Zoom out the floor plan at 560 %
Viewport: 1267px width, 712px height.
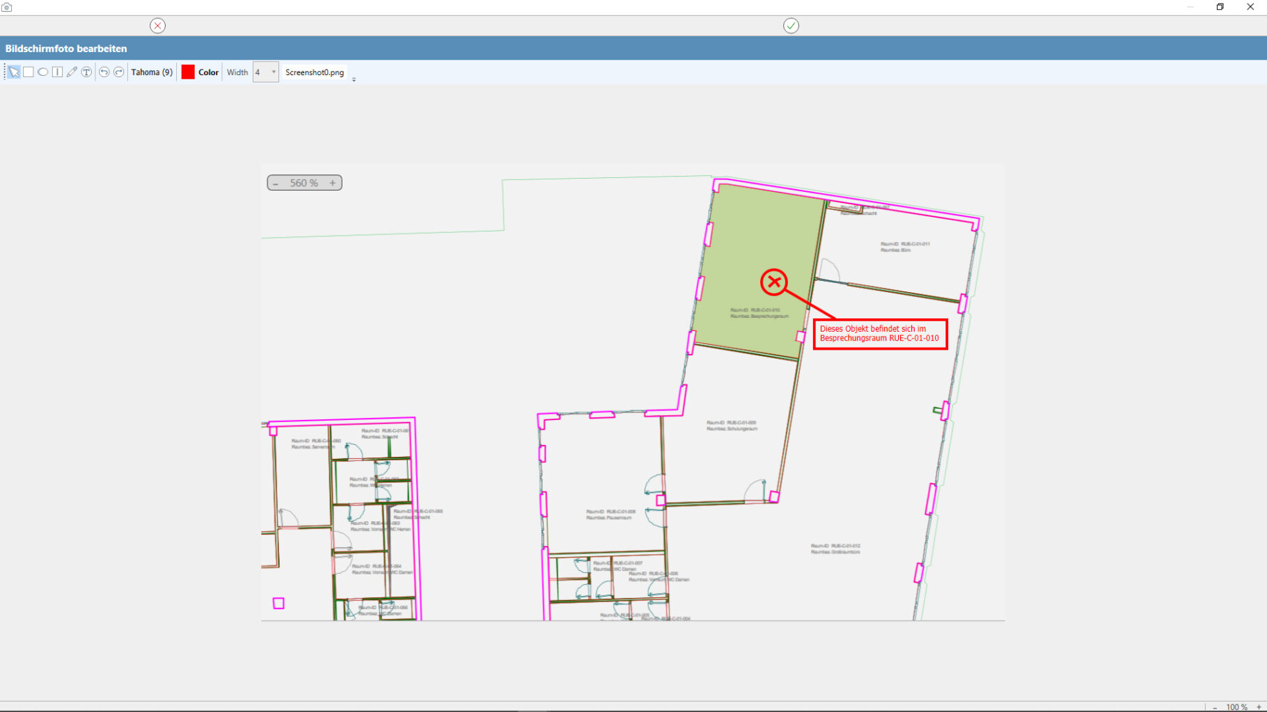pyautogui.click(x=276, y=184)
